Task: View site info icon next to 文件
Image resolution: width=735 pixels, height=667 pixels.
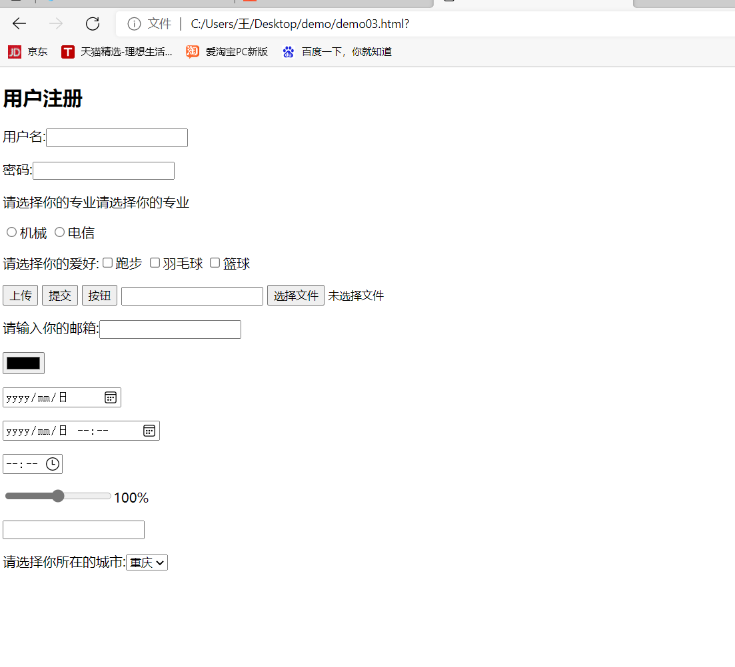Action: (134, 24)
